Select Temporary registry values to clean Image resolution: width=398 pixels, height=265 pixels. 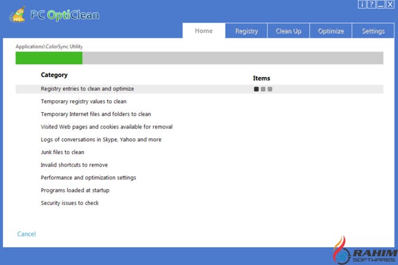pos(84,101)
